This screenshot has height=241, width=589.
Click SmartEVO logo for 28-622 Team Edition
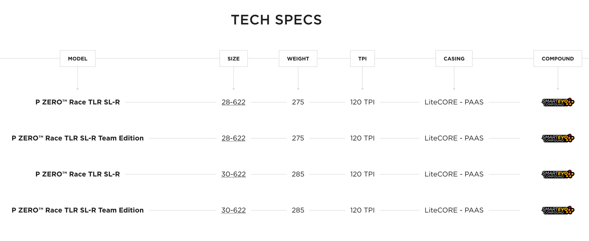pyautogui.click(x=558, y=138)
